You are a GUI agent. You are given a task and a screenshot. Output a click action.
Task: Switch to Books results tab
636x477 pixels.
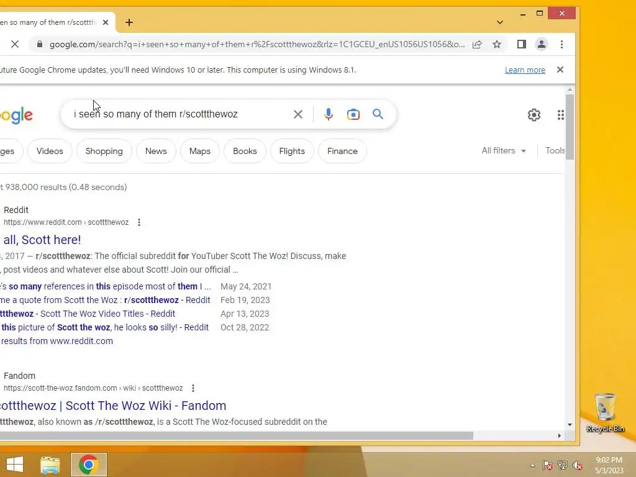pyautogui.click(x=245, y=151)
